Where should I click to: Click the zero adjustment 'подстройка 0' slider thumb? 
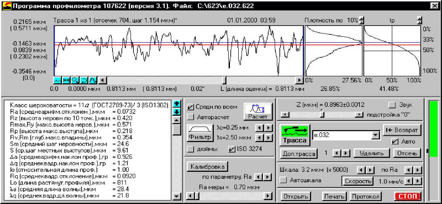pyautogui.click(x=322, y=114)
